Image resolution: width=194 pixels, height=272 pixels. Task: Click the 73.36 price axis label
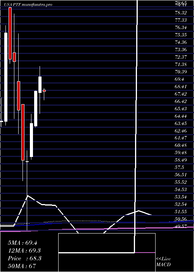181,50
